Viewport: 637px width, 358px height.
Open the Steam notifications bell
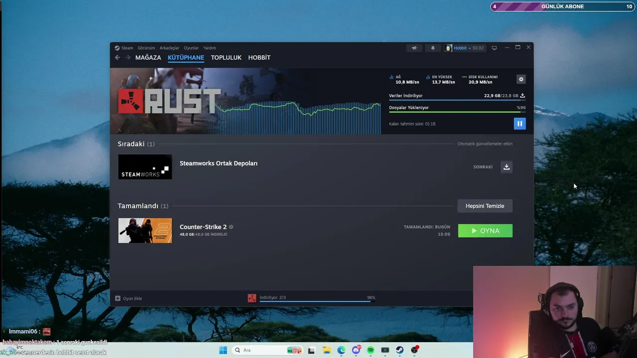pyautogui.click(x=432, y=48)
